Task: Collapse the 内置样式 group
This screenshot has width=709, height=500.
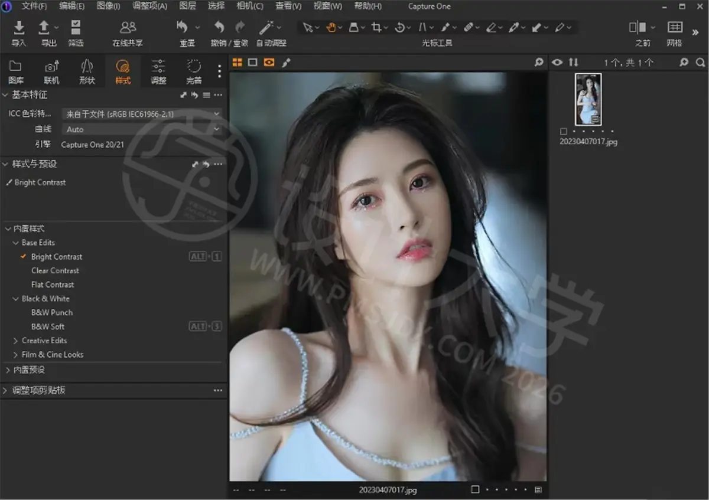Action: pos(8,228)
